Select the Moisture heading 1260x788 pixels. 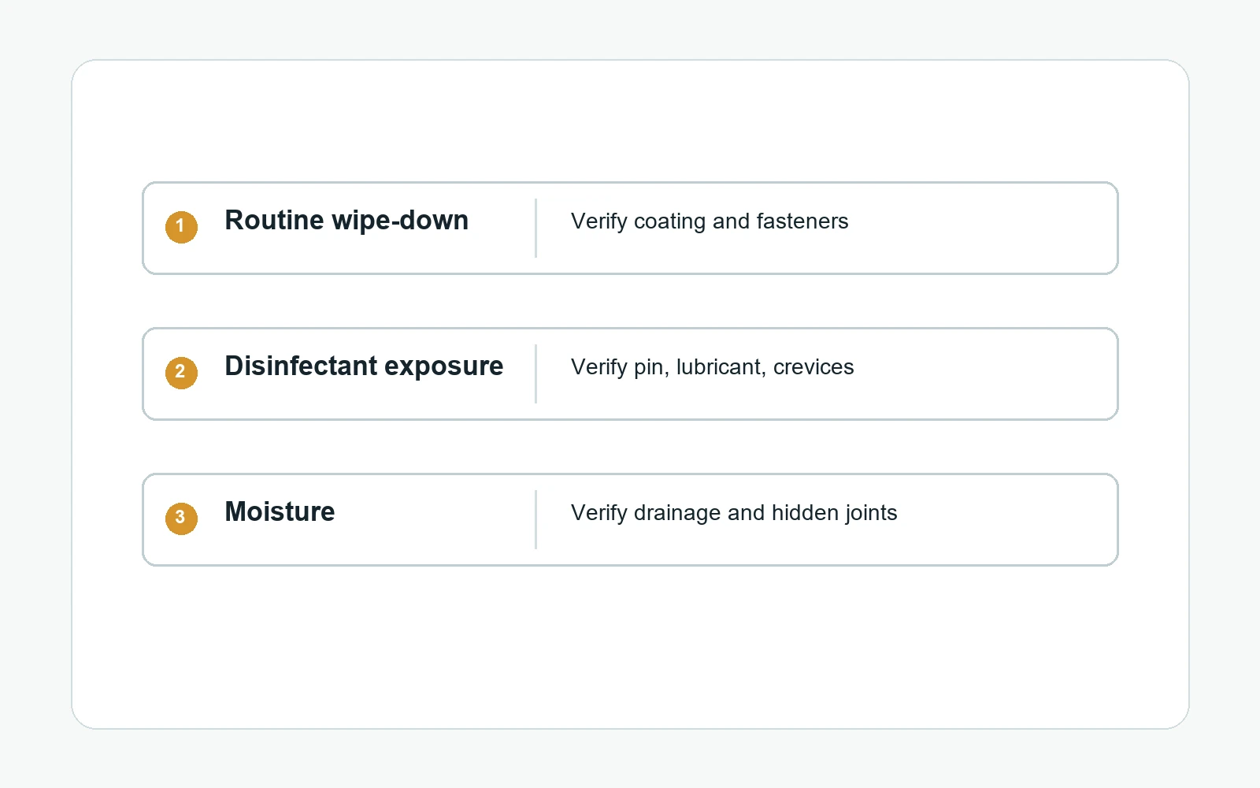pos(280,512)
